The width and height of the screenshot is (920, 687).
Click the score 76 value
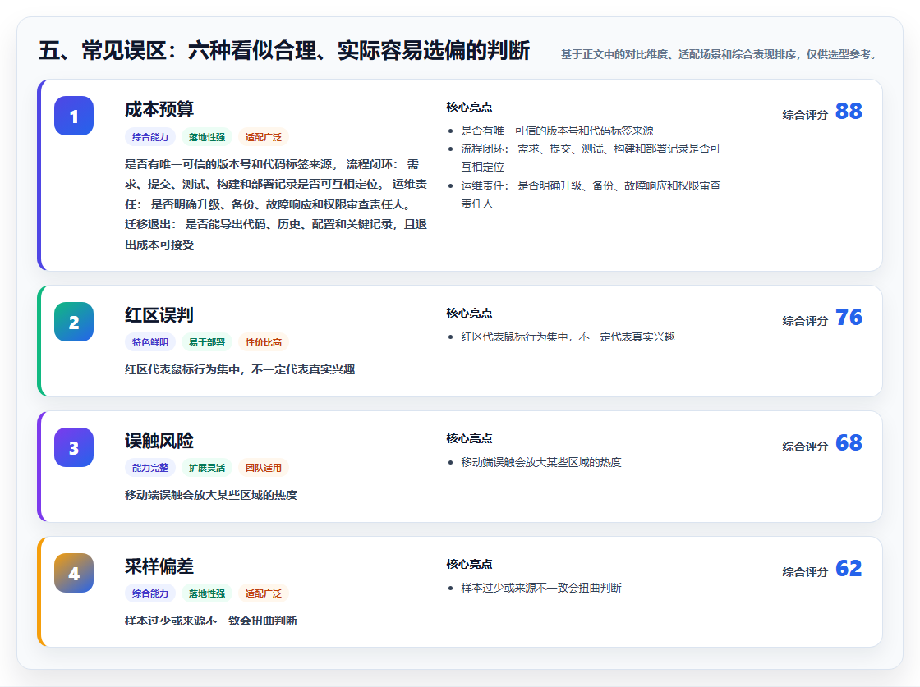click(849, 317)
